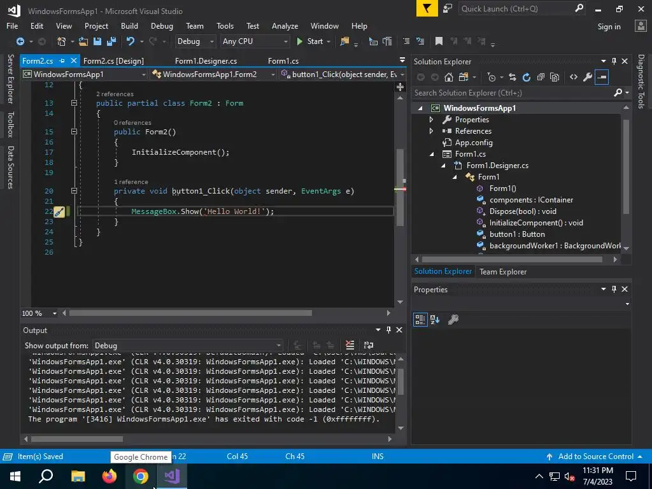Open the Toolbox side tab
Viewport: 652px width, 489px height.
(10, 124)
